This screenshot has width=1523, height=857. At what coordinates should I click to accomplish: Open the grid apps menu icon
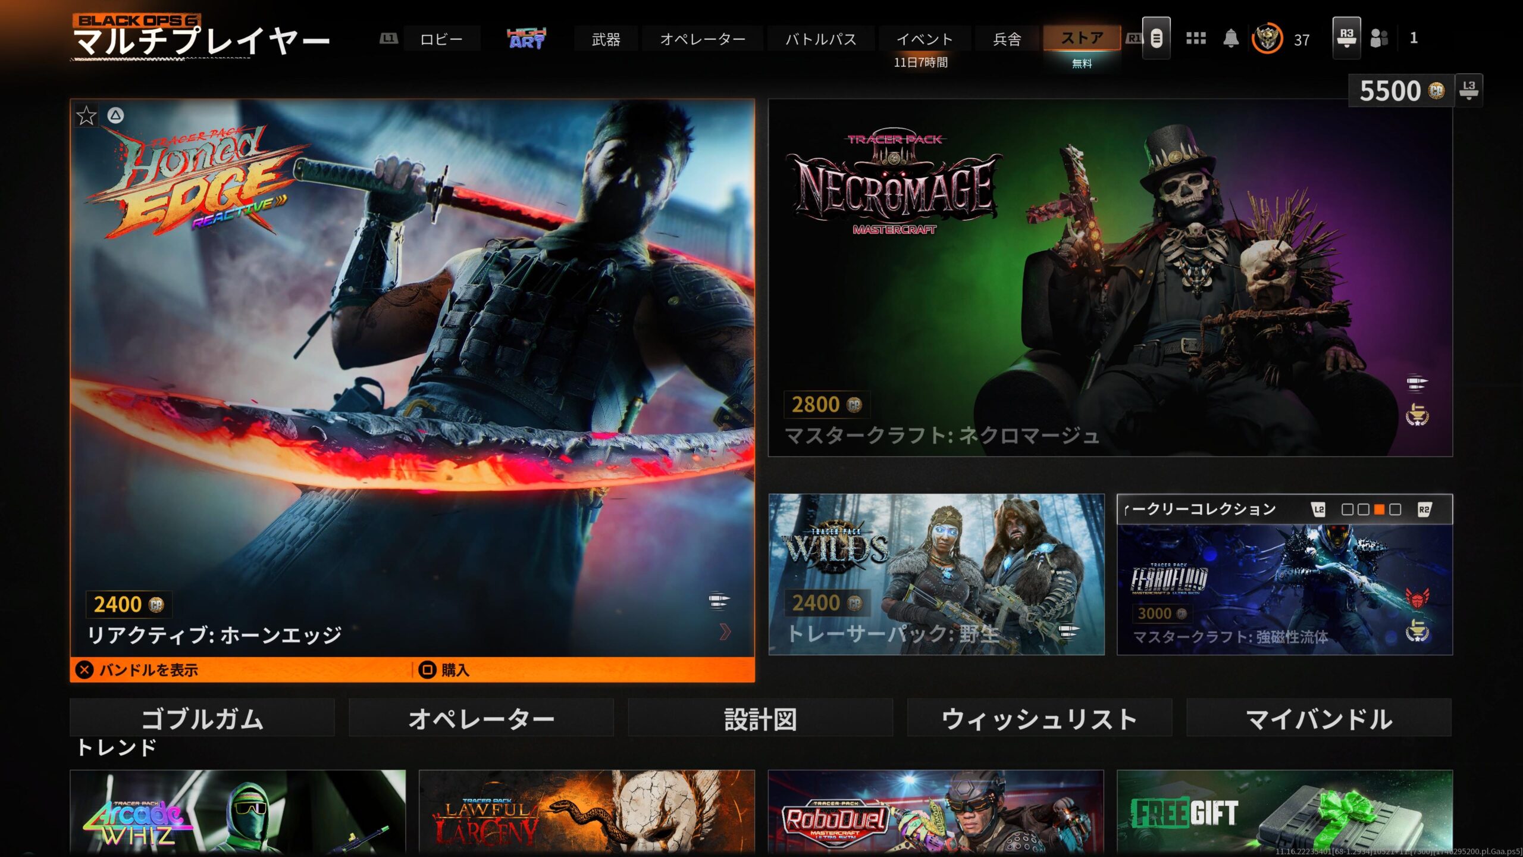pyautogui.click(x=1196, y=39)
